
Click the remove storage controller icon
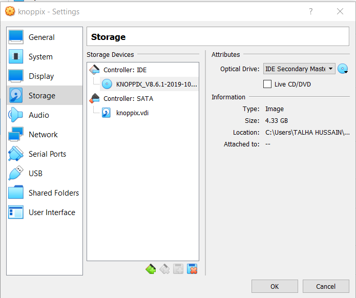[x=164, y=269]
